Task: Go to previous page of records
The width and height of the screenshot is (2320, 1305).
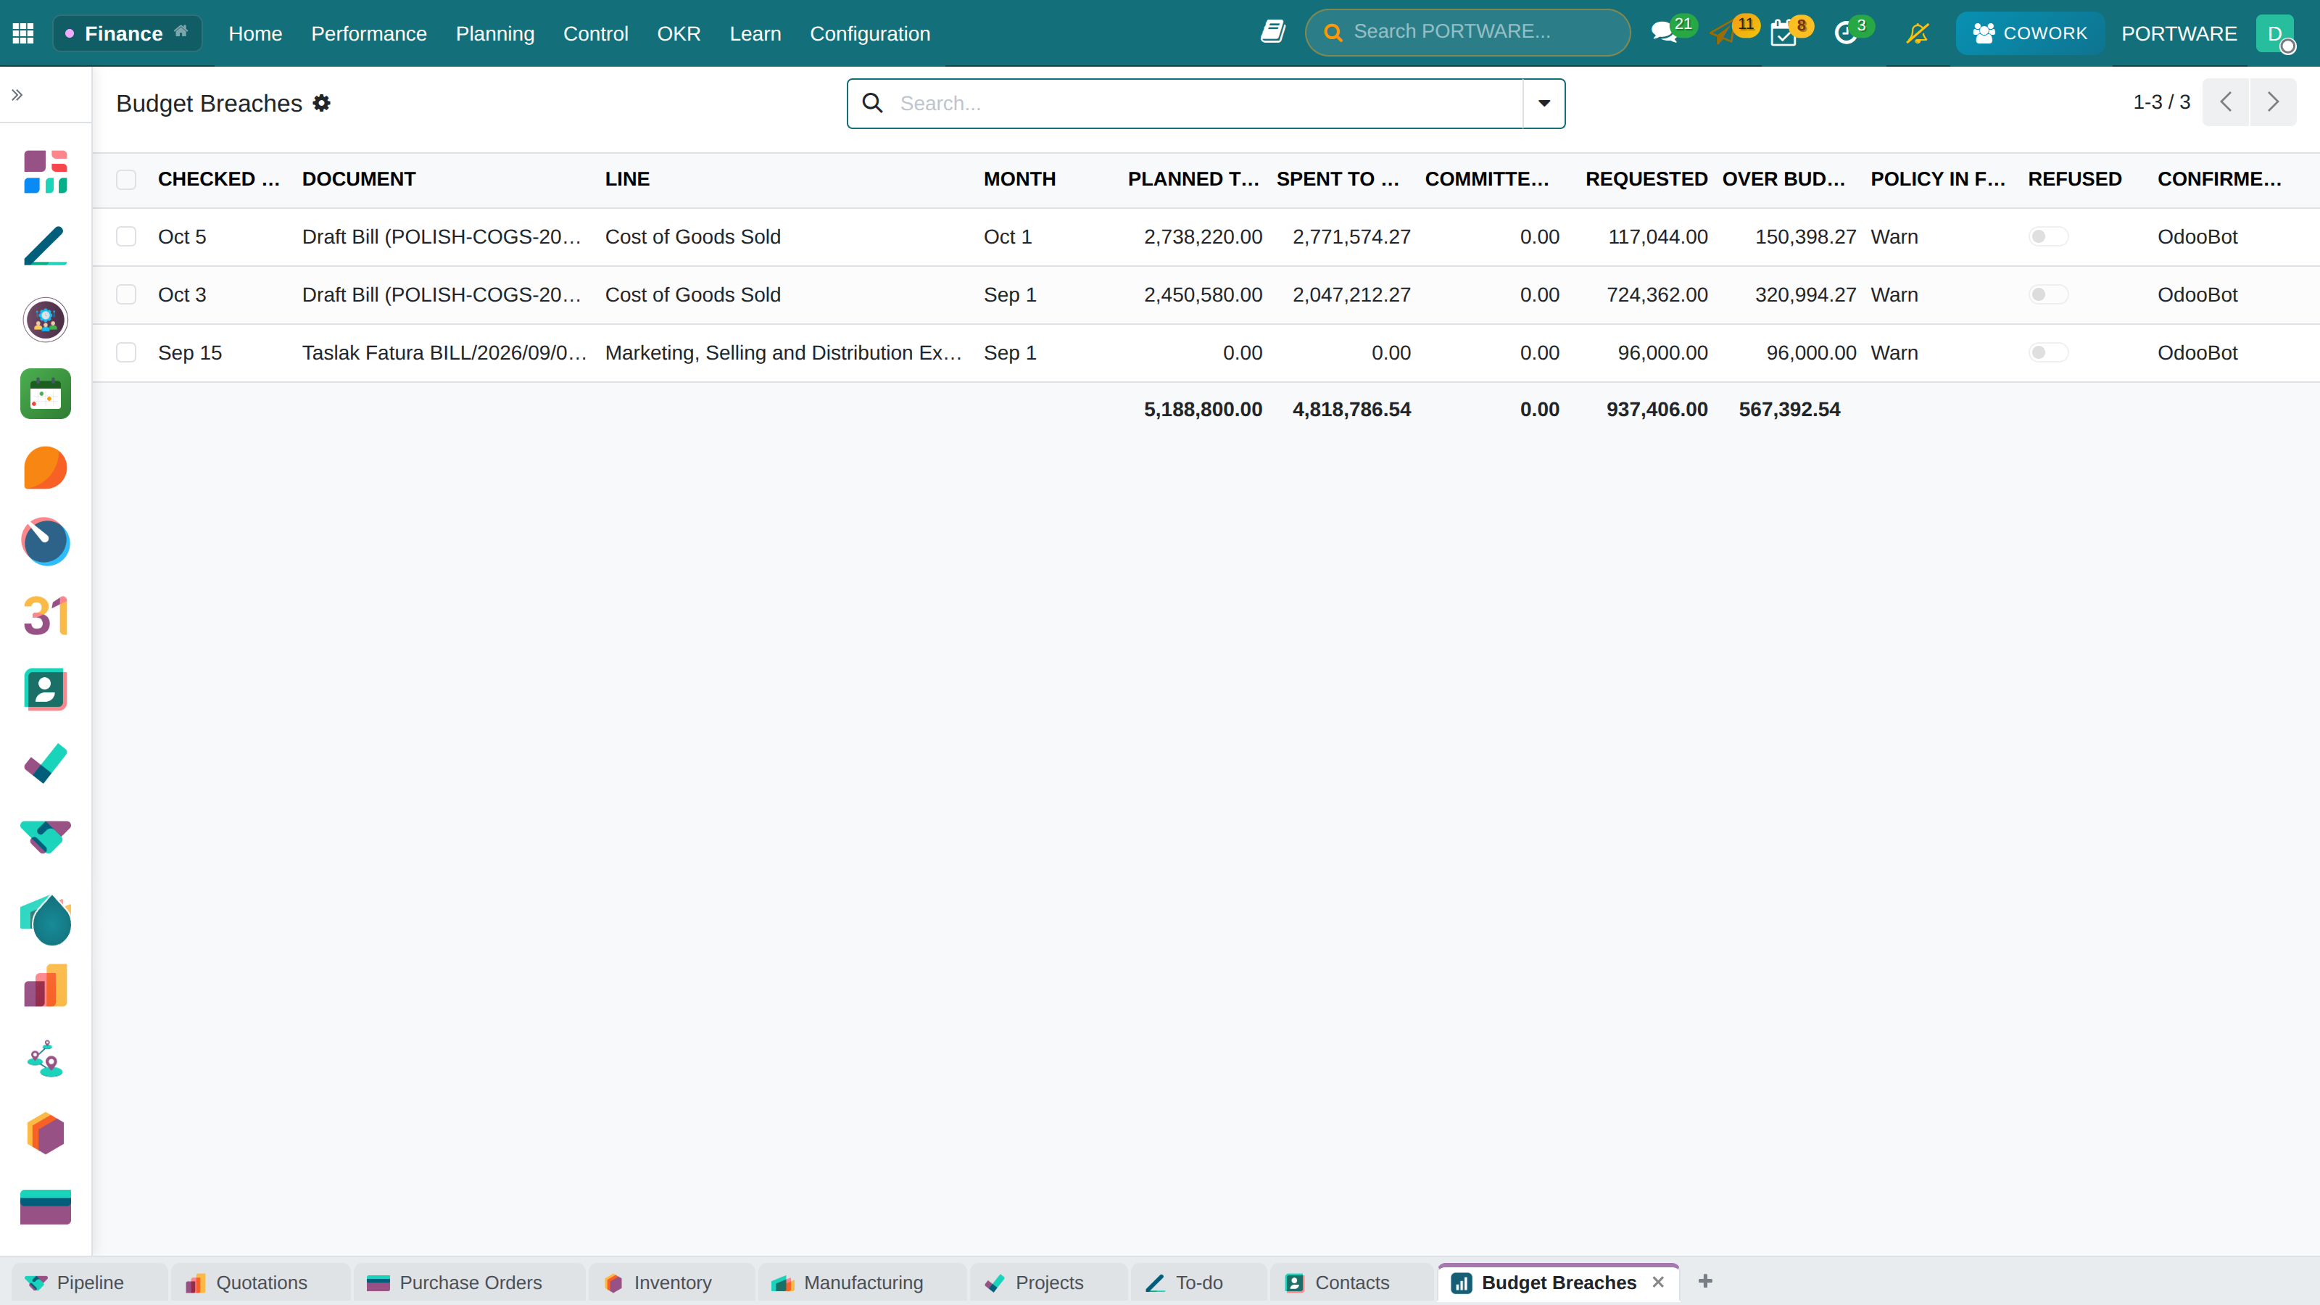Action: (x=2226, y=101)
